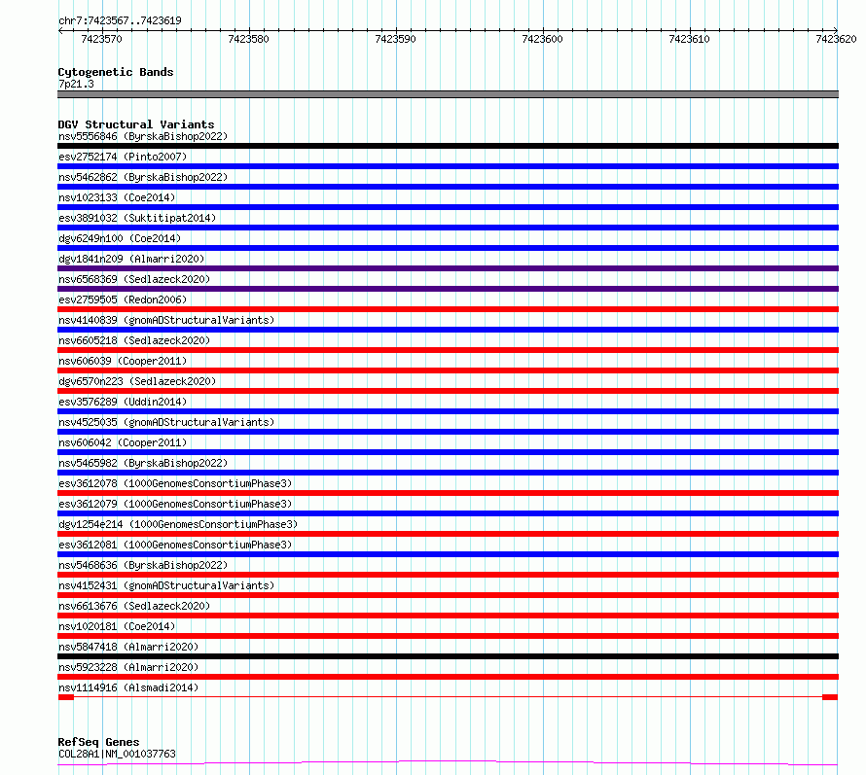Select the 7p21.3 band label
This screenshot has width=866, height=775.
pos(76,84)
